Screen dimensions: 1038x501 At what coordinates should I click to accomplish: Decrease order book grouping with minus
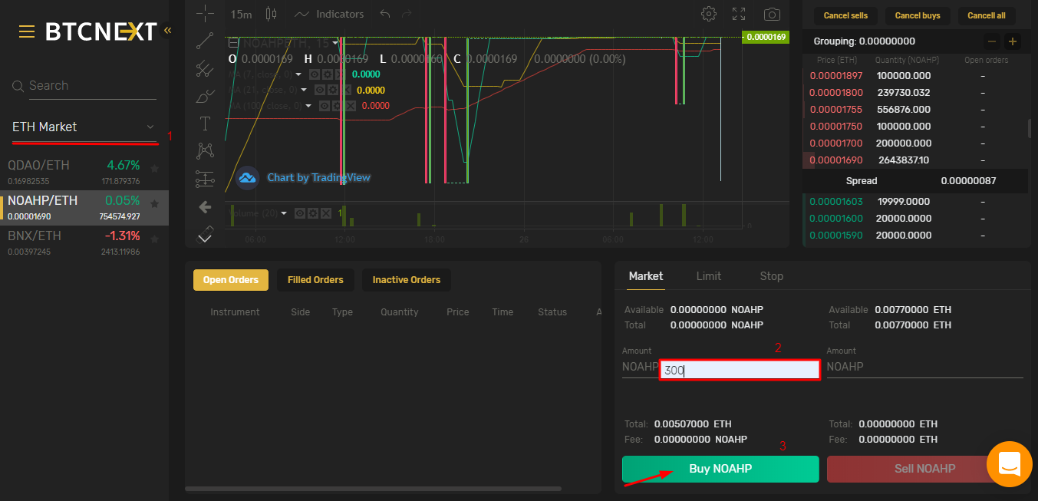click(992, 41)
